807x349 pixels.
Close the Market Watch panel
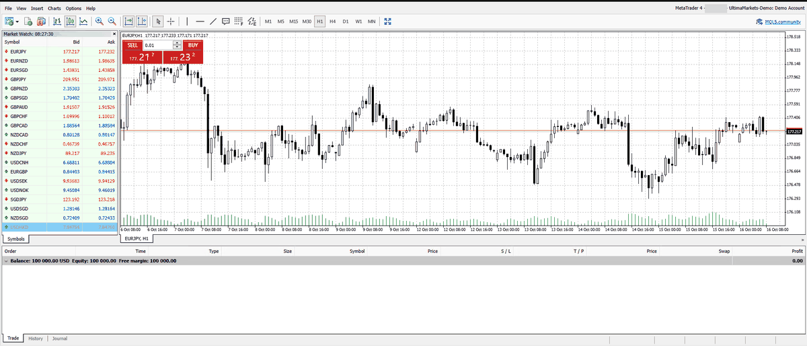pyautogui.click(x=114, y=34)
